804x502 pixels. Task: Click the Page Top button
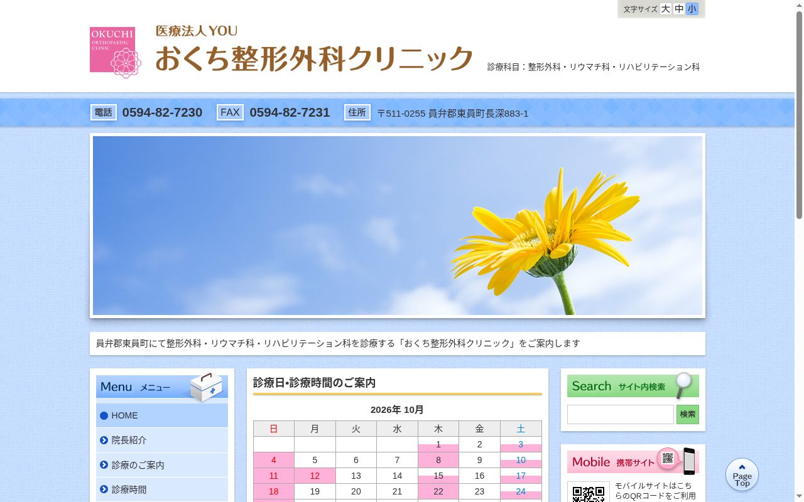[x=742, y=475]
